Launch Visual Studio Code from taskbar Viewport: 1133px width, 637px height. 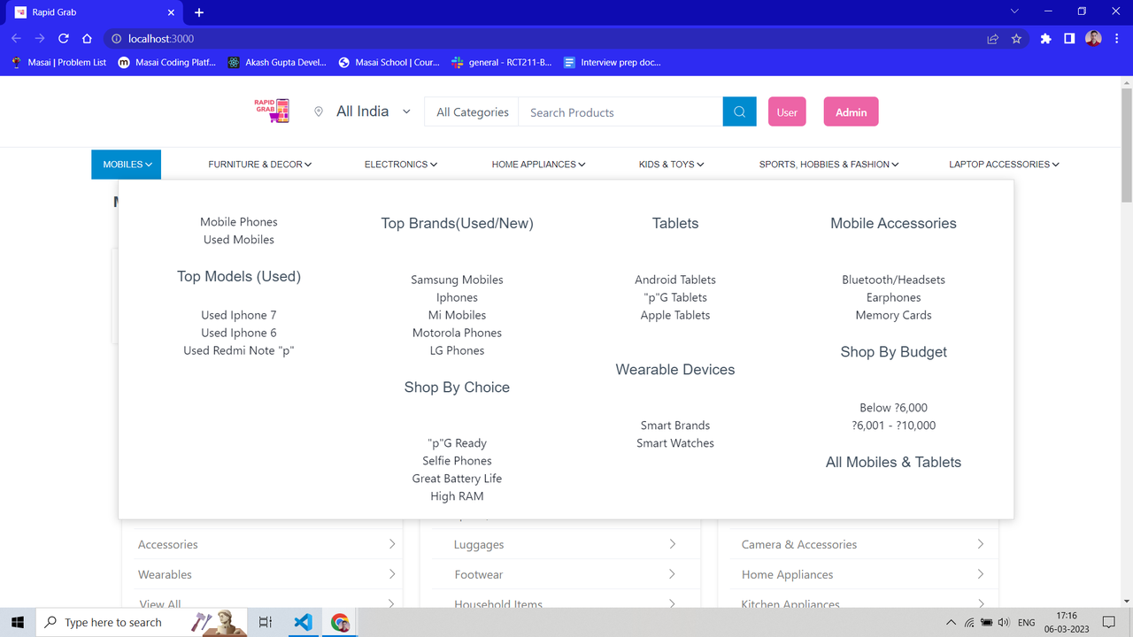tap(303, 622)
